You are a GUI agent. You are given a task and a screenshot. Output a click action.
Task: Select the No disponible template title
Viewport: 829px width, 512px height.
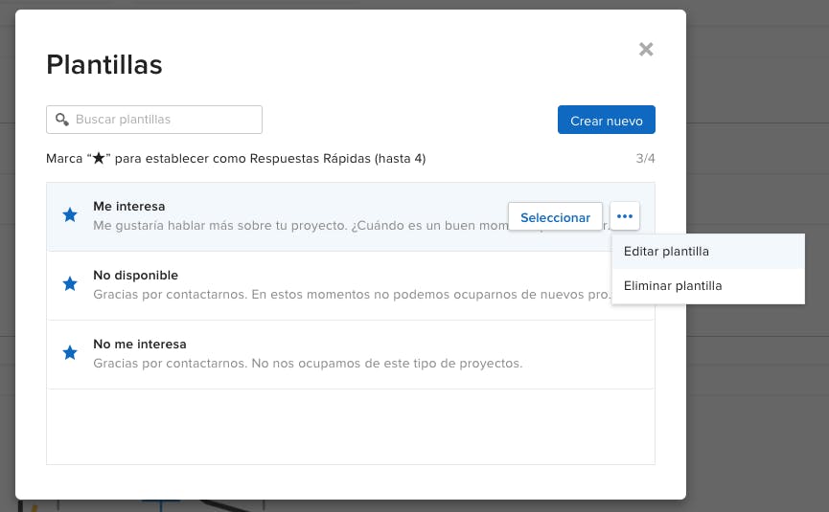tap(135, 276)
